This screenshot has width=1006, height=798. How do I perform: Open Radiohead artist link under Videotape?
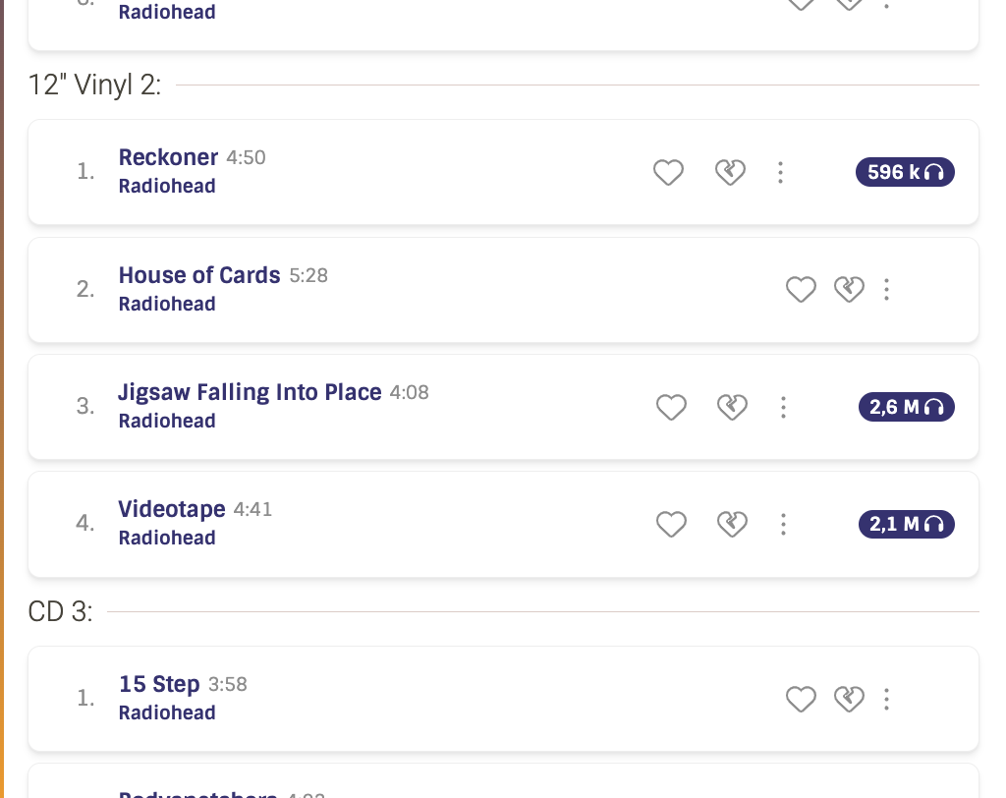pos(167,538)
